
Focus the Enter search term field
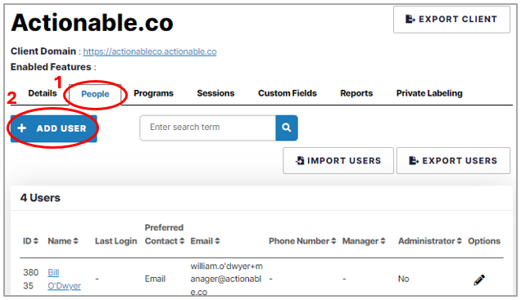(x=208, y=128)
